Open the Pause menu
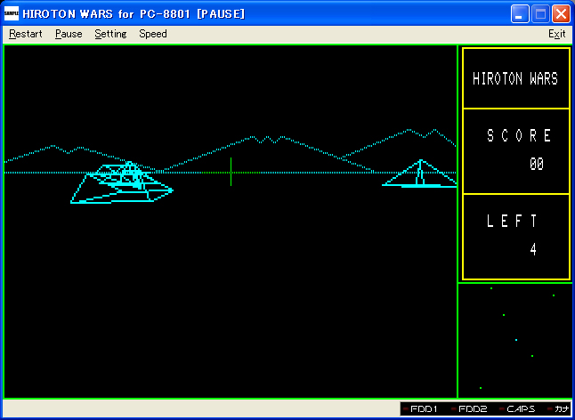The width and height of the screenshot is (575, 420). click(x=68, y=34)
